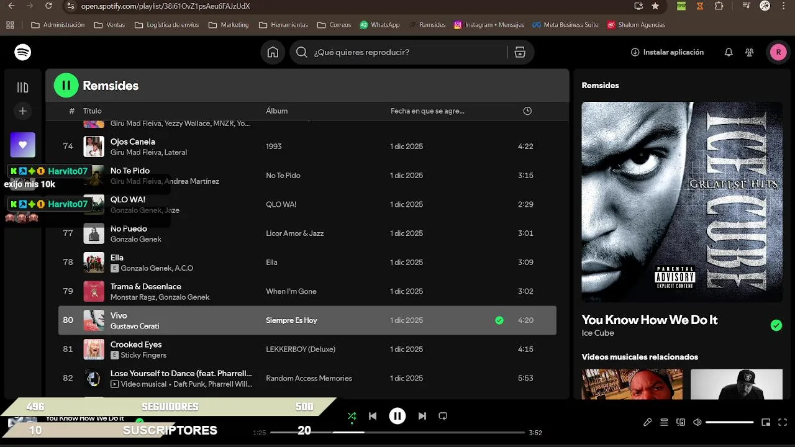This screenshot has height=447, width=795.
Task: Click the search magnifier icon
Action: [302, 52]
